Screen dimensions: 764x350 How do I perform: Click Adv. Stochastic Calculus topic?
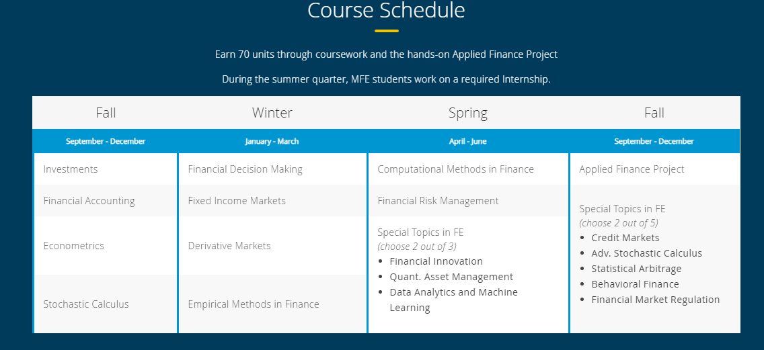(646, 254)
